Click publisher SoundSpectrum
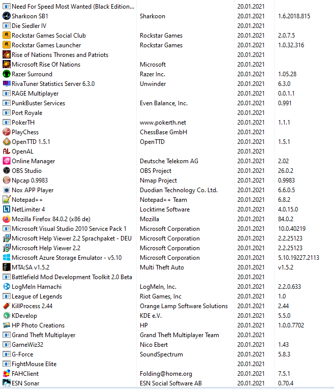Screen dimensions: 334x389 pyautogui.click(x=162, y=354)
